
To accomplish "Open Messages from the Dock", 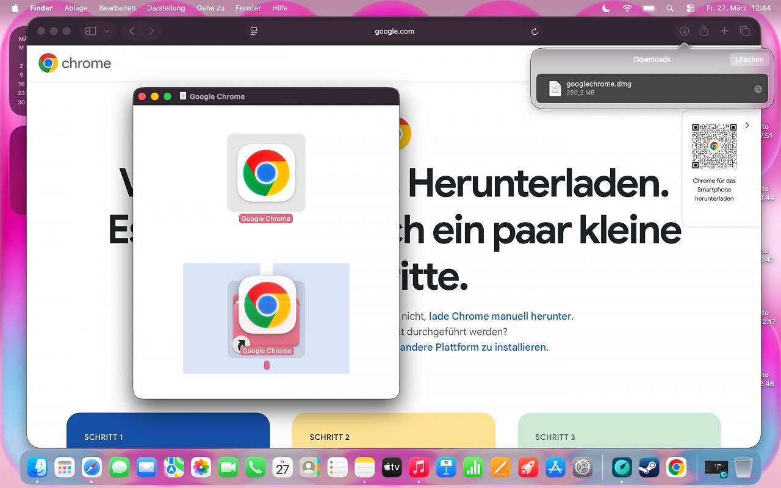I will coord(120,468).
